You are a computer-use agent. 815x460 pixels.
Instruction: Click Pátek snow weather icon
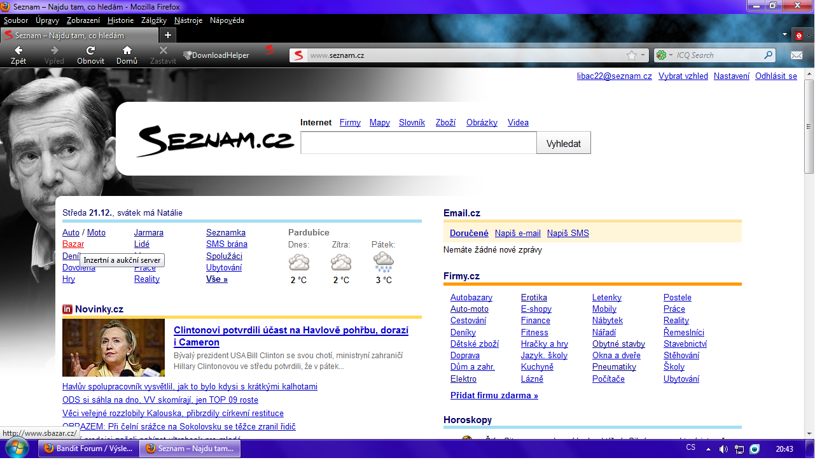(384, 261)
